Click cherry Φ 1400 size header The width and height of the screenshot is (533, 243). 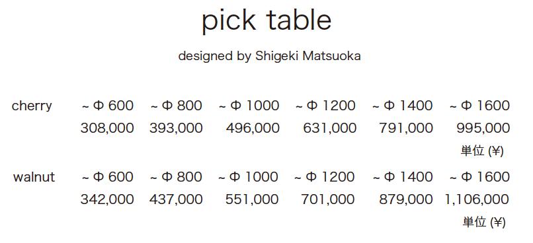tap(403, 106)
